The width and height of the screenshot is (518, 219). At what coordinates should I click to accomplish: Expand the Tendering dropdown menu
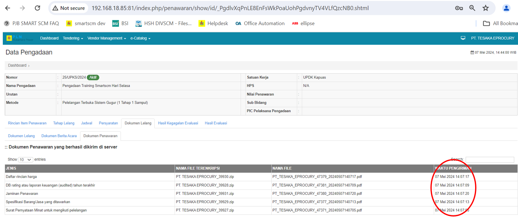(x=73, y=38)
